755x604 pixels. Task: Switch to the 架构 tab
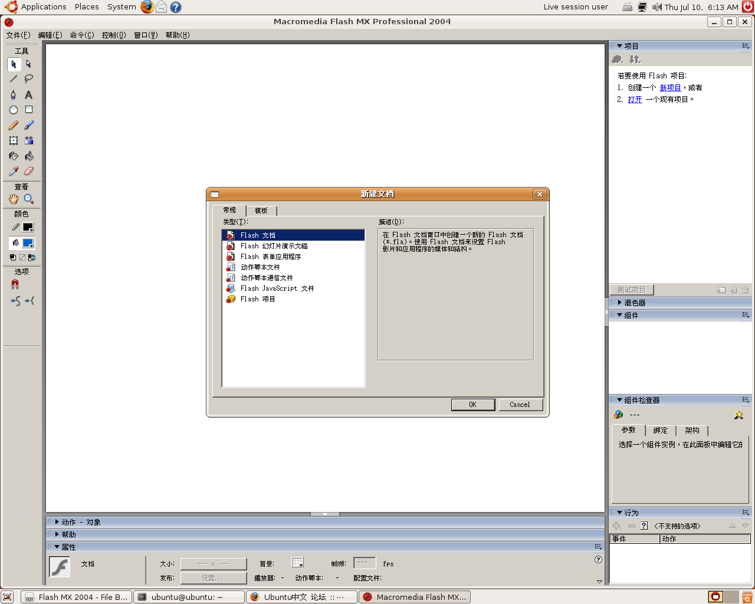point(692,431)
